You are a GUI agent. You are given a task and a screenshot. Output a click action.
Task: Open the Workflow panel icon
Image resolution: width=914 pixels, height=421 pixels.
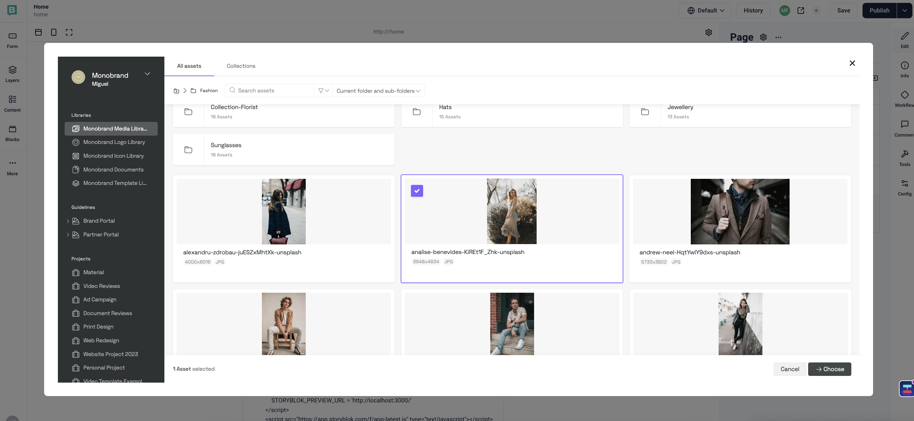[x=904, y=99]
